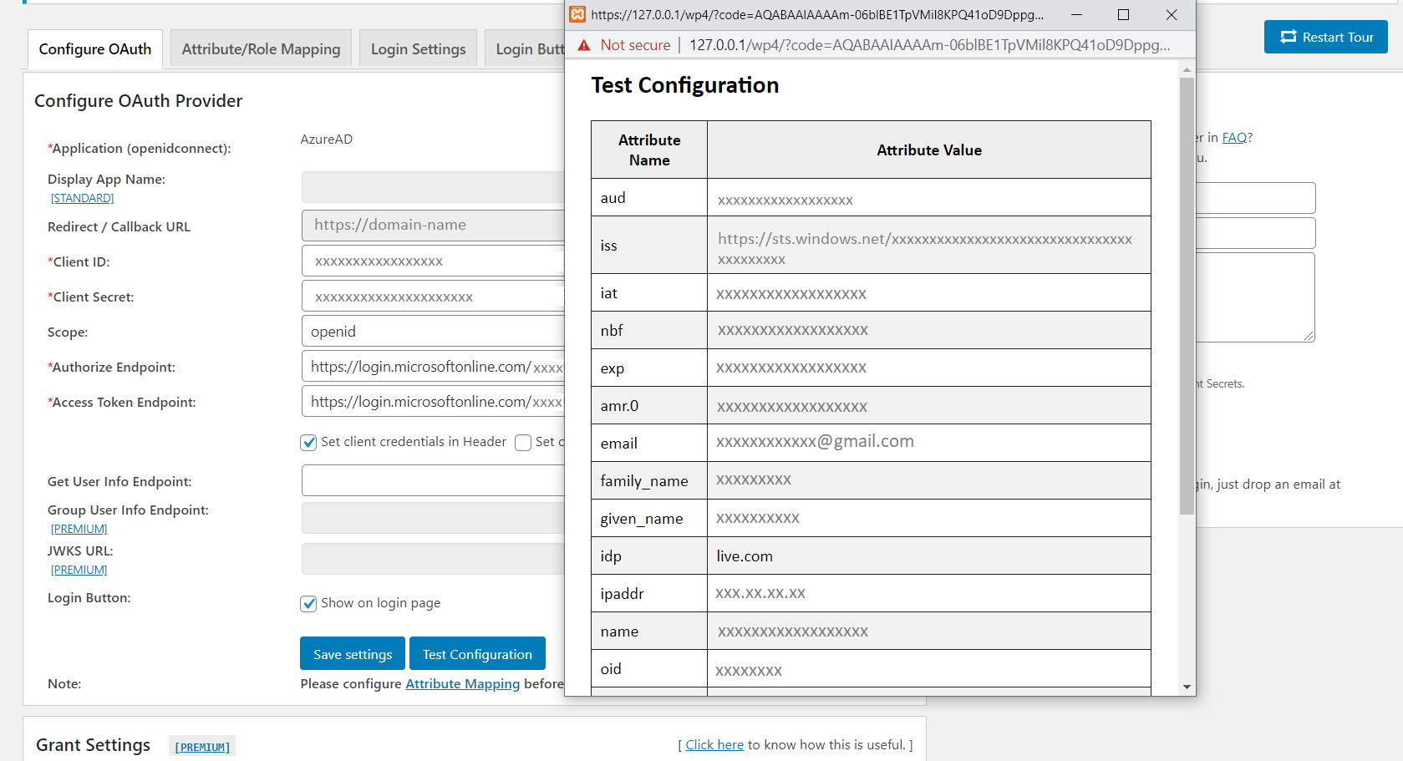Screen dimensions: 1403x761
Task: Click the nbf attribute name cell
Action: [649, 330]
